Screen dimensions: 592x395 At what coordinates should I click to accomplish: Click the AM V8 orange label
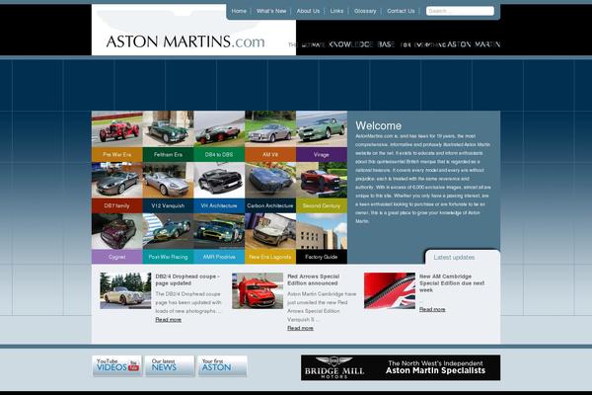270,155
